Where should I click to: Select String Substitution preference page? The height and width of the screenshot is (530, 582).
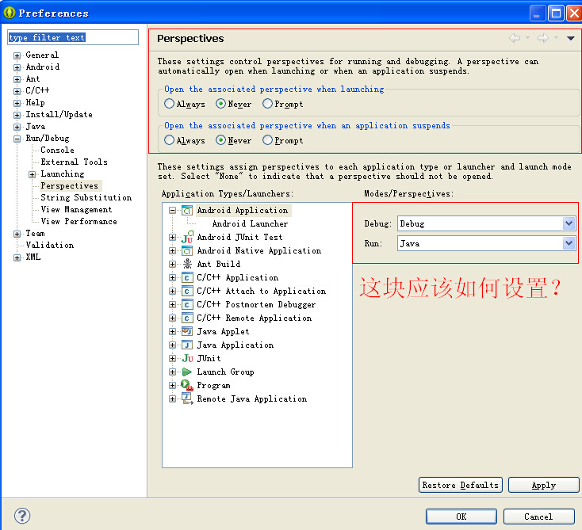[x=86, y=198]
